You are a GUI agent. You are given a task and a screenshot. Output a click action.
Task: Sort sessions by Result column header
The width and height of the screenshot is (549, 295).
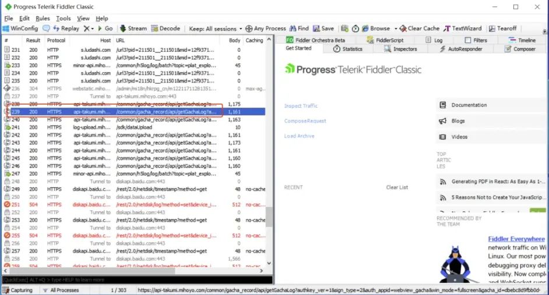[x=33, y=41]
